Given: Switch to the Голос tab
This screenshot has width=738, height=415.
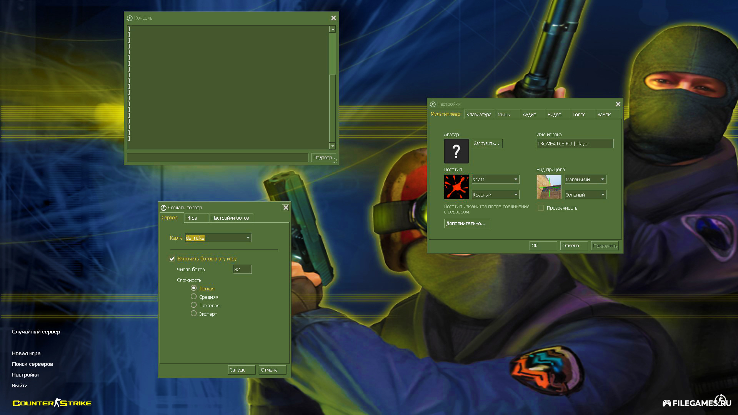Looking at the screenshot, I should (x=583, y=115).
